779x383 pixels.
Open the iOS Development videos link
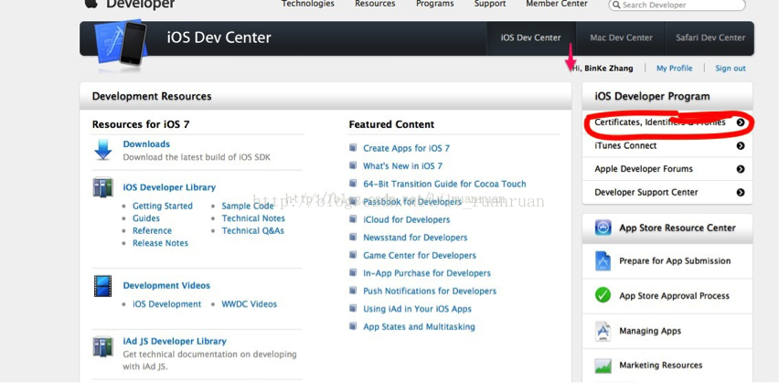click(x=167, y=304)
